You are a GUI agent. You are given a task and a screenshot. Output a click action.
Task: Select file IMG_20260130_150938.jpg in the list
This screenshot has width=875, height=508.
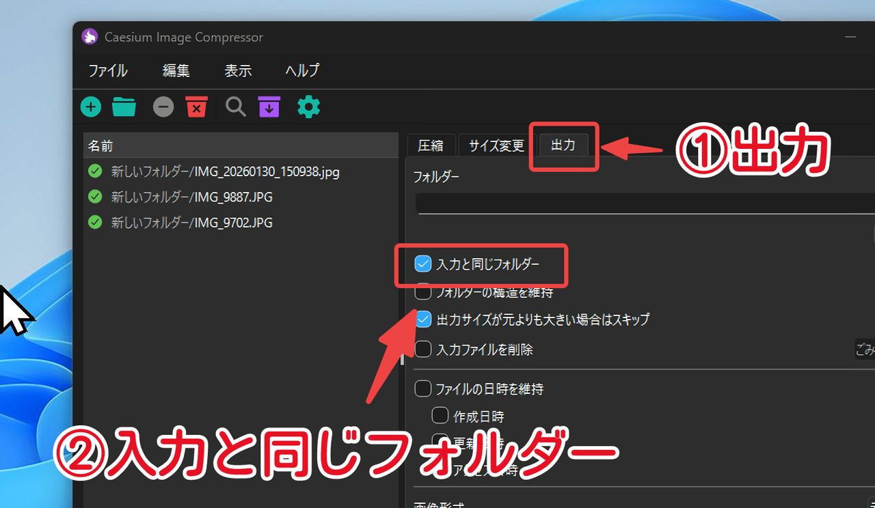tap(241, 172)
